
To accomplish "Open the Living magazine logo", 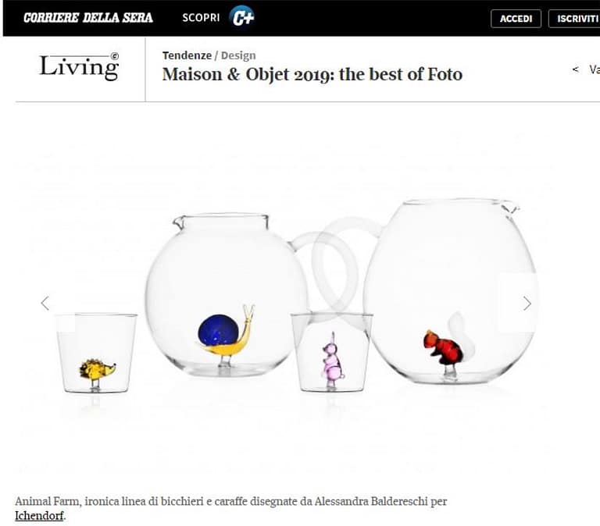I will pos(79,66).
